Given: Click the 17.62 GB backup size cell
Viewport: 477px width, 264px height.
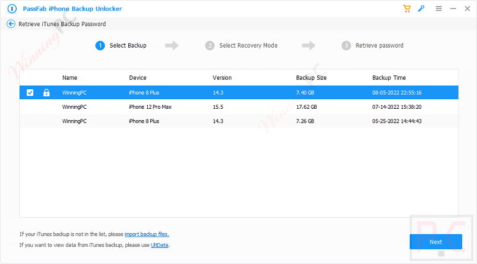Looking at the screenshot, I should point(306,107).
